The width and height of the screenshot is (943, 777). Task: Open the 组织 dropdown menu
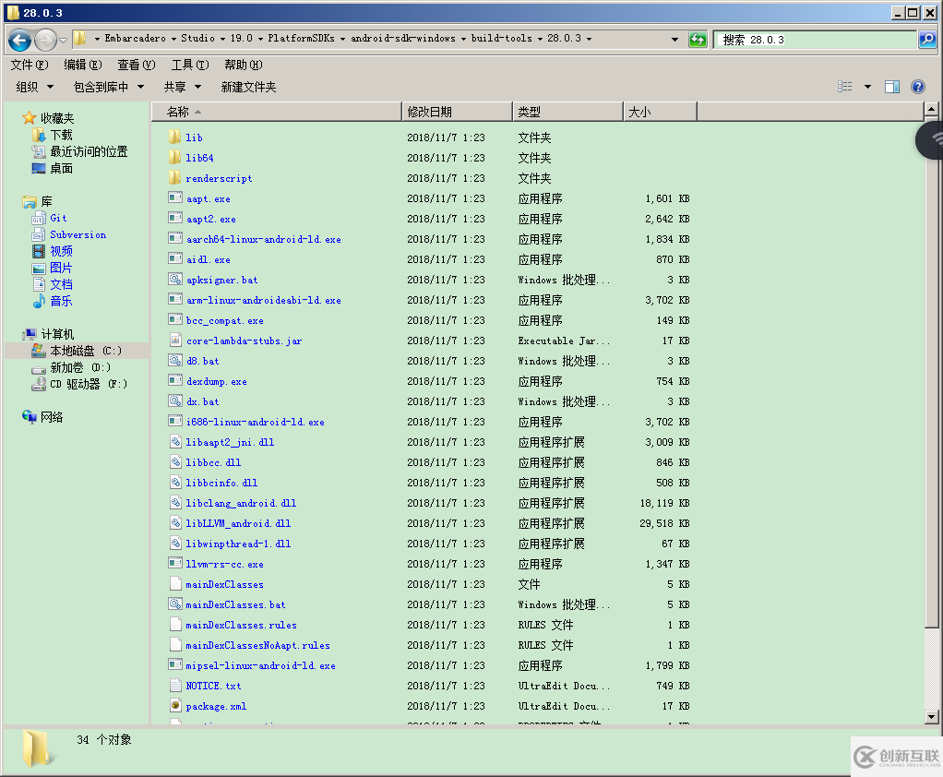(34, 86)
